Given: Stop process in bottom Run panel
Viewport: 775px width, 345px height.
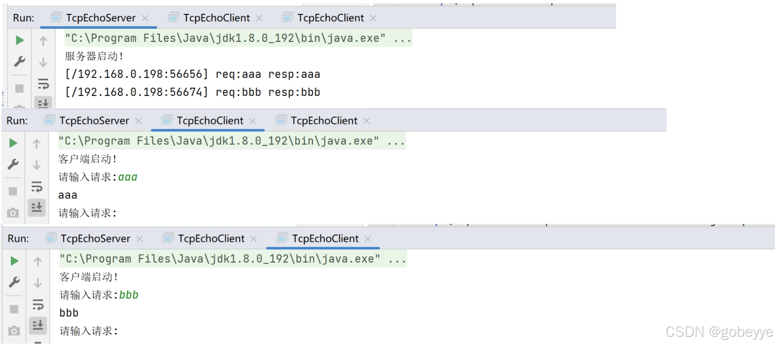Looking at the screenshot, I should tap(14, 309).
